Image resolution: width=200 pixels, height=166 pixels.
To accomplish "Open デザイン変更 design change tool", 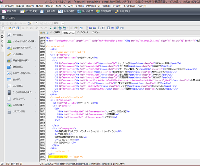I will [x=28, y=11].
